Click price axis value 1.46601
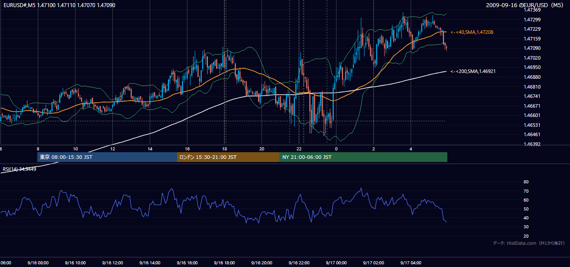This screenshot has height=267, width=570. point(532,115)
